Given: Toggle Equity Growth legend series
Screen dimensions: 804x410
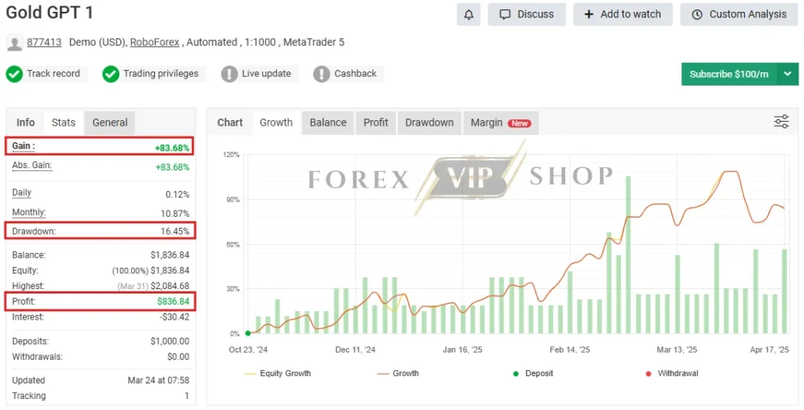Looking at the screenshot, I should point(278,374).
